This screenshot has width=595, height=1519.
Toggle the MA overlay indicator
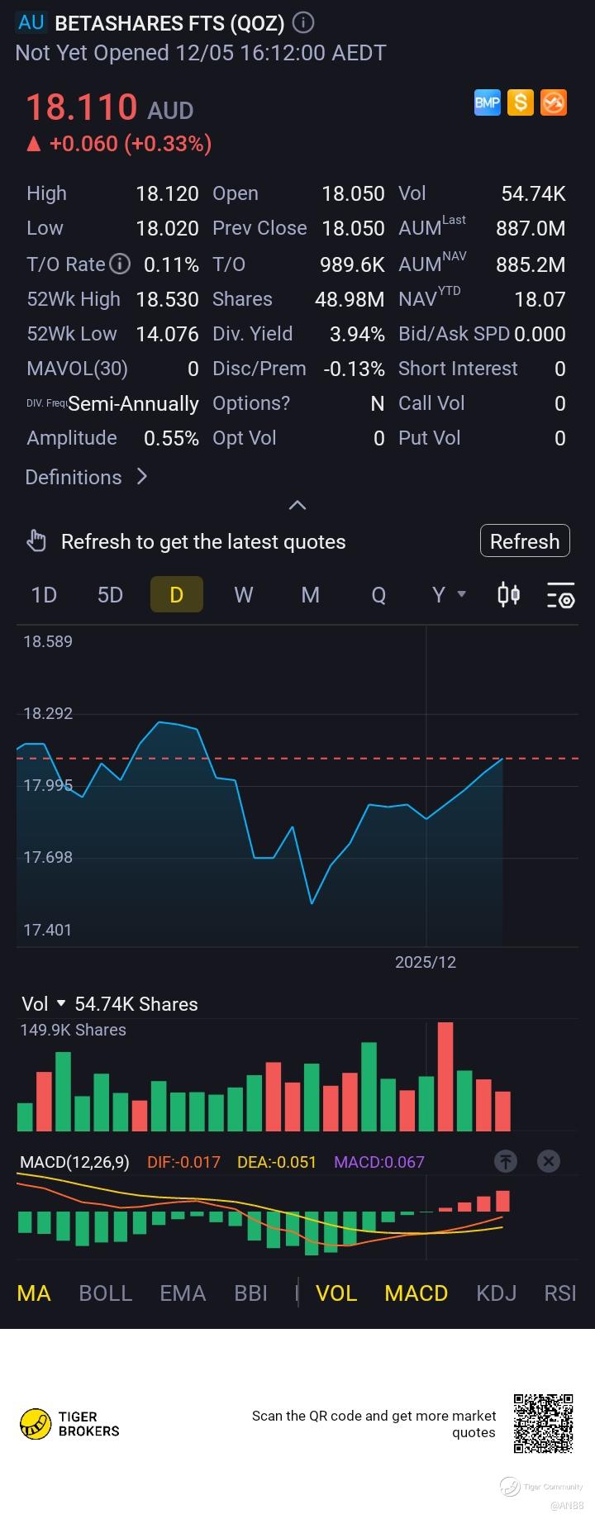pyautogui.click(x=34, y=1293)
